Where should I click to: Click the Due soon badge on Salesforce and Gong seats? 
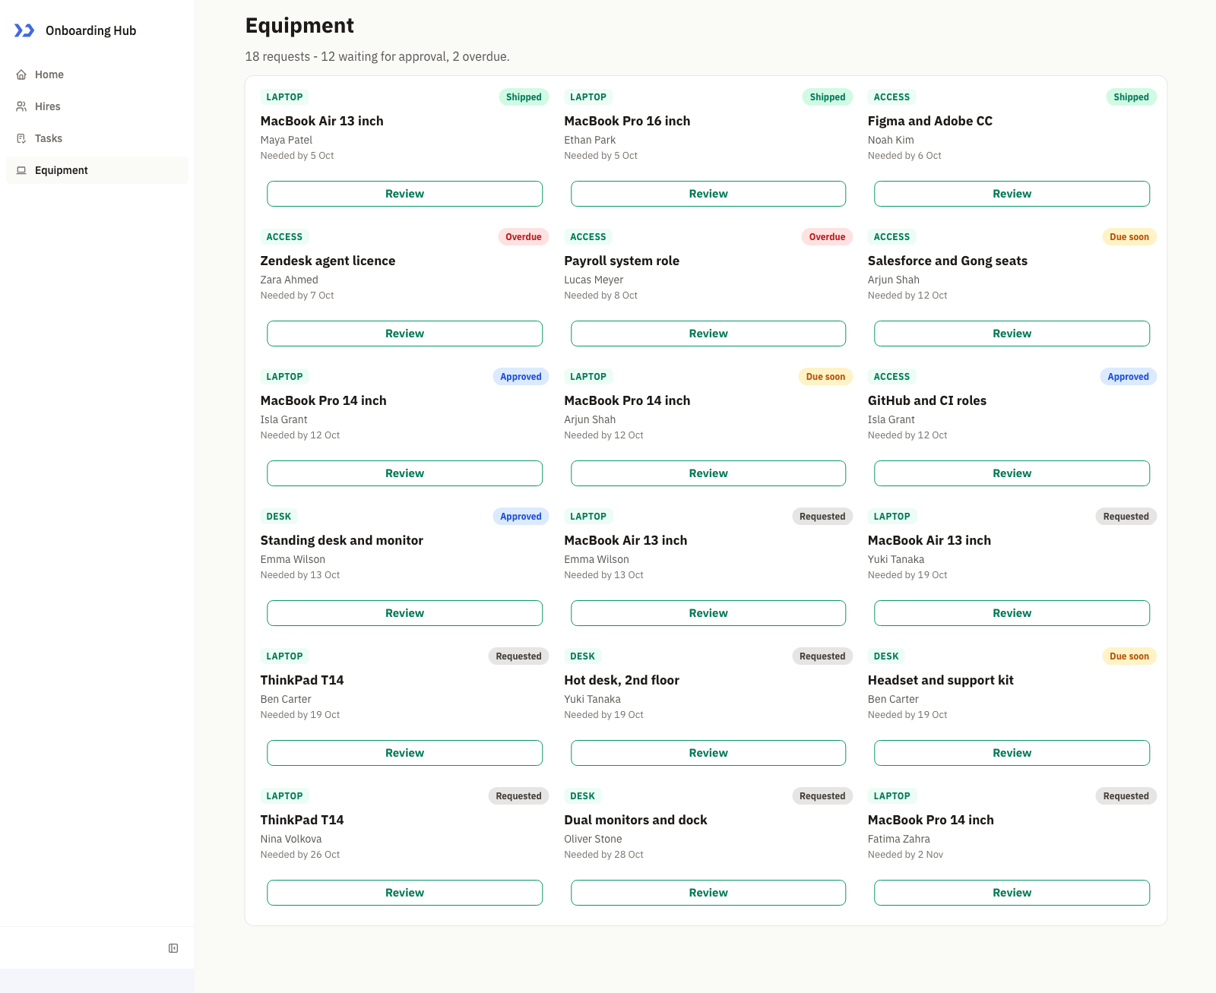[1129, 237]
